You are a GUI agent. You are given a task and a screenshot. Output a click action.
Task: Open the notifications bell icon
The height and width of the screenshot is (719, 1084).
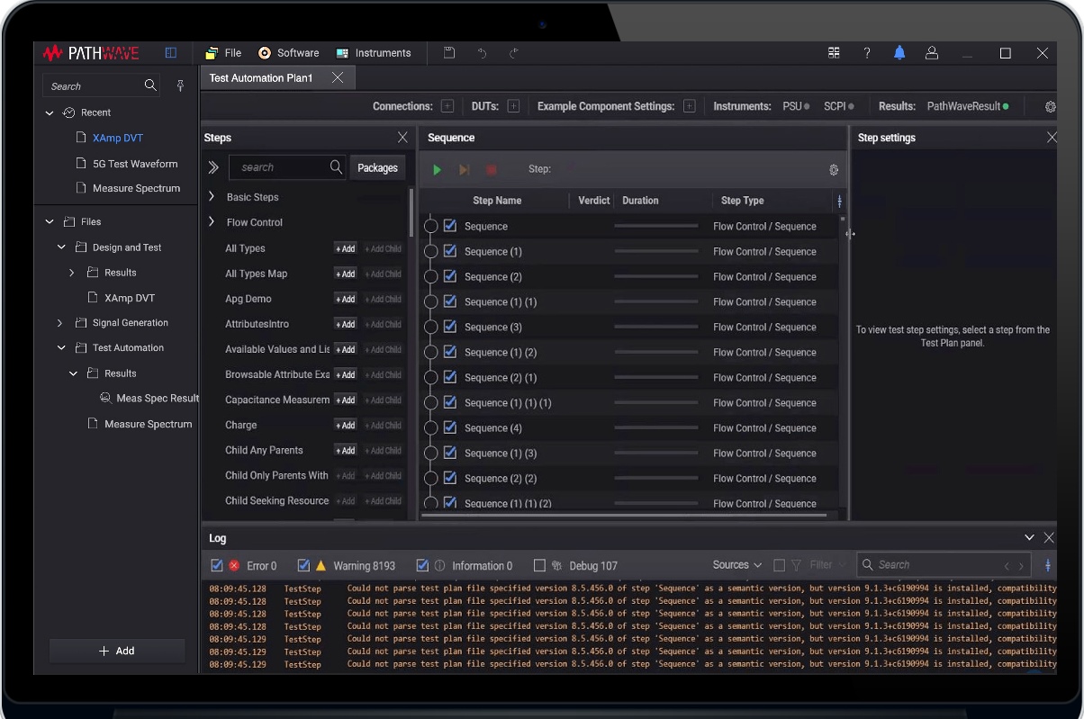(x=899, y=53)
